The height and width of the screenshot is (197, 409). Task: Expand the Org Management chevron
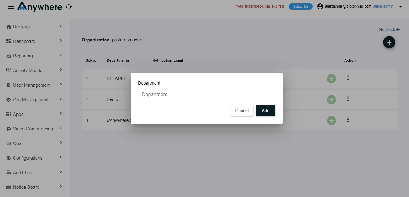pyautogui.click(x=61, y=99)
